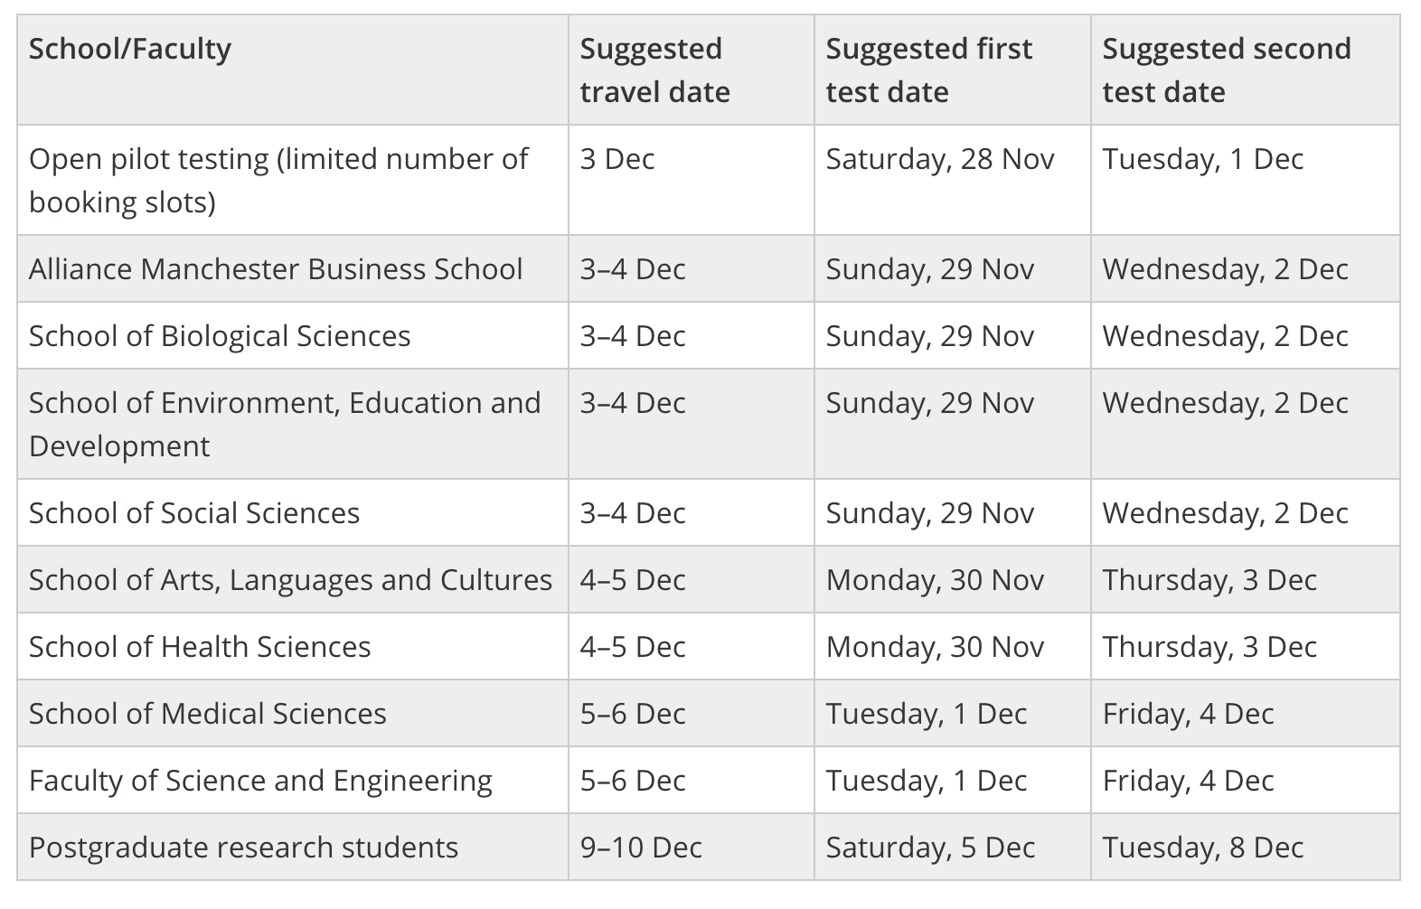
Task: Click the Suggested first test date header
Action: tap(928, 70)
